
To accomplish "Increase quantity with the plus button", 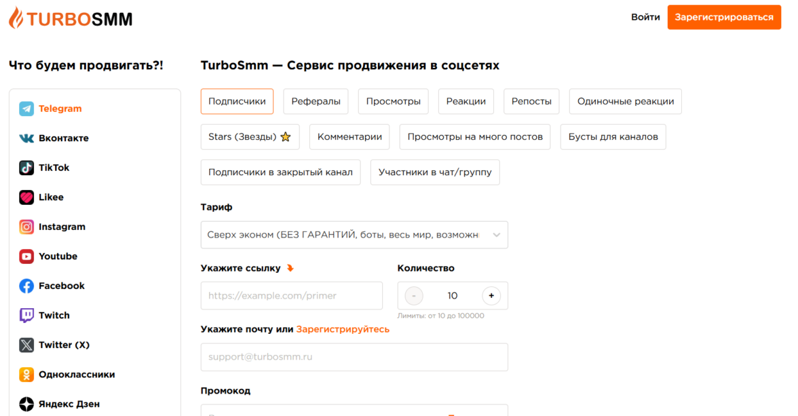I will point(491,296).
